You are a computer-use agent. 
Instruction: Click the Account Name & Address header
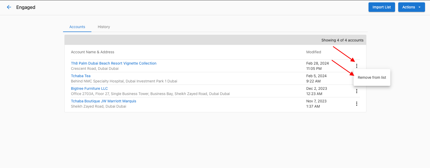pos(92,52)
